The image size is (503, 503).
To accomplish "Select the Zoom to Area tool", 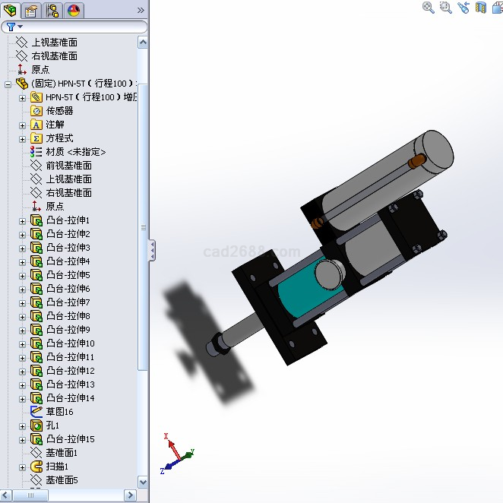I will (446, 8).
